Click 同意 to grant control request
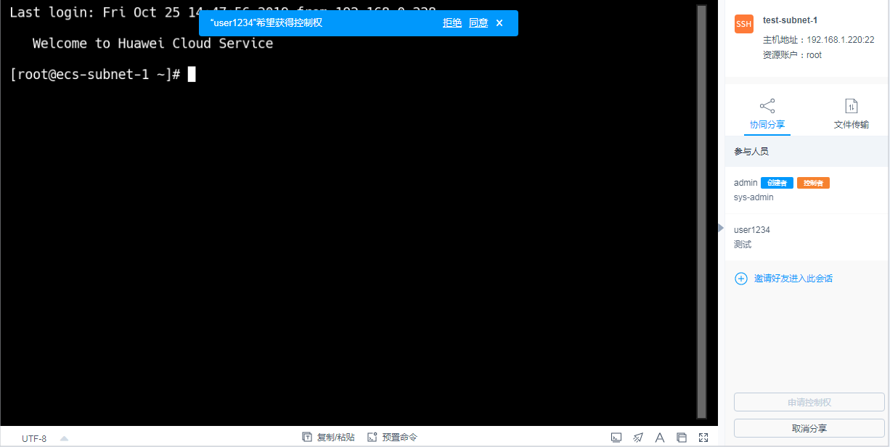The width and height of the screenshot is (890, 447). (478, 23)
